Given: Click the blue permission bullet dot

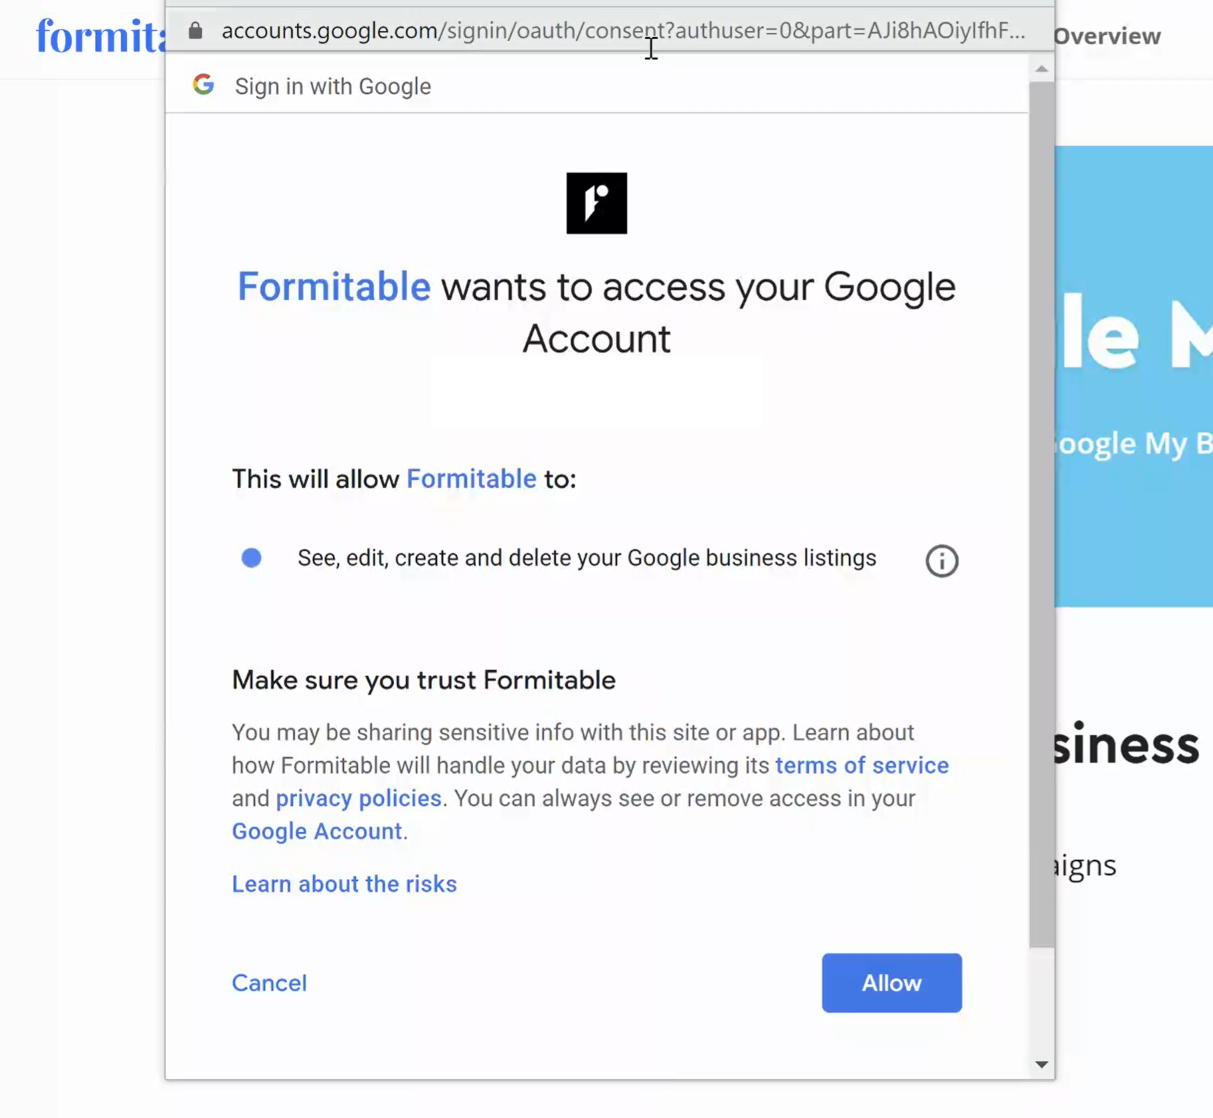Looking at the screenshot, I should [251, 558].
